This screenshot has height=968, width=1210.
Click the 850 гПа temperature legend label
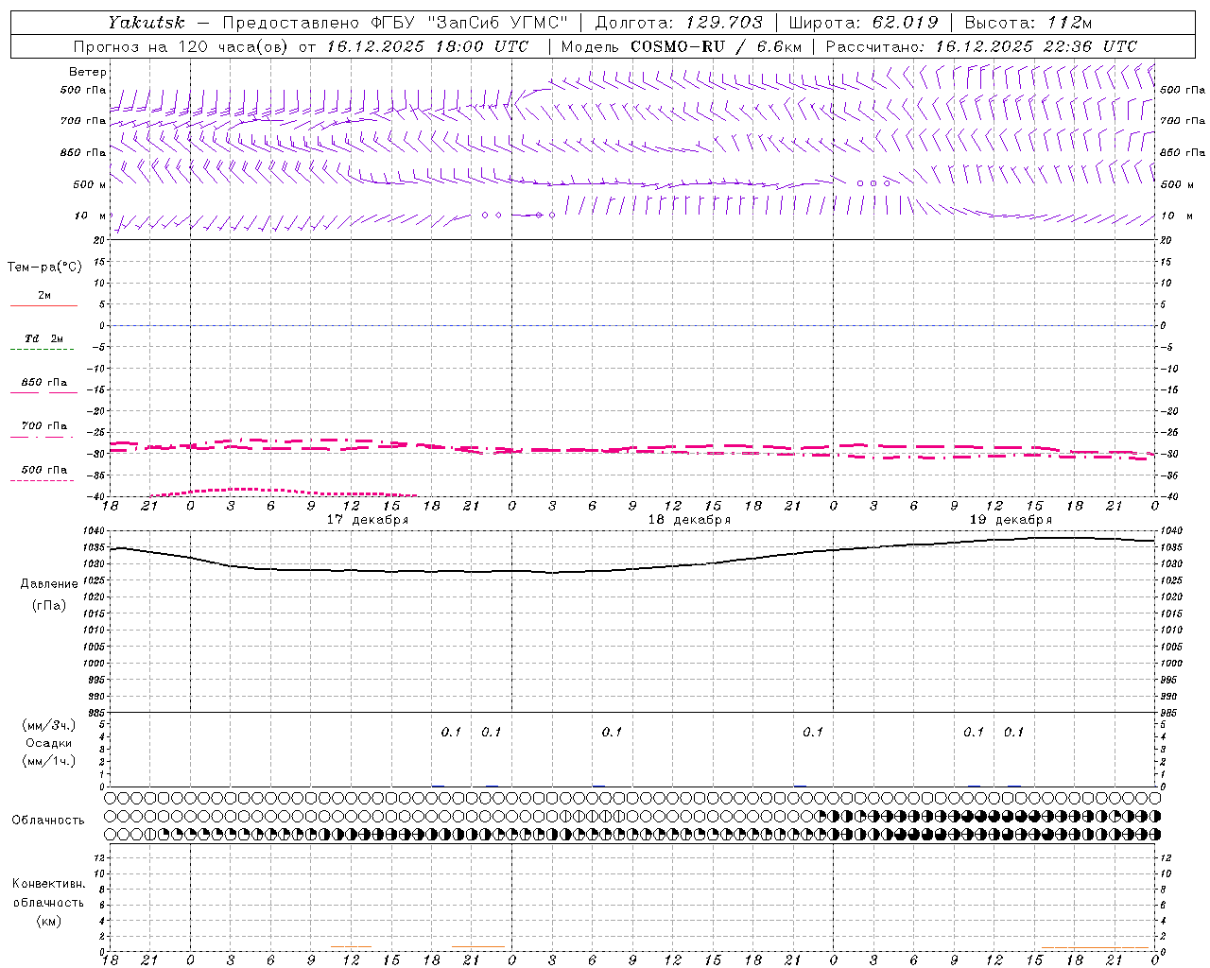pos(44,383)
